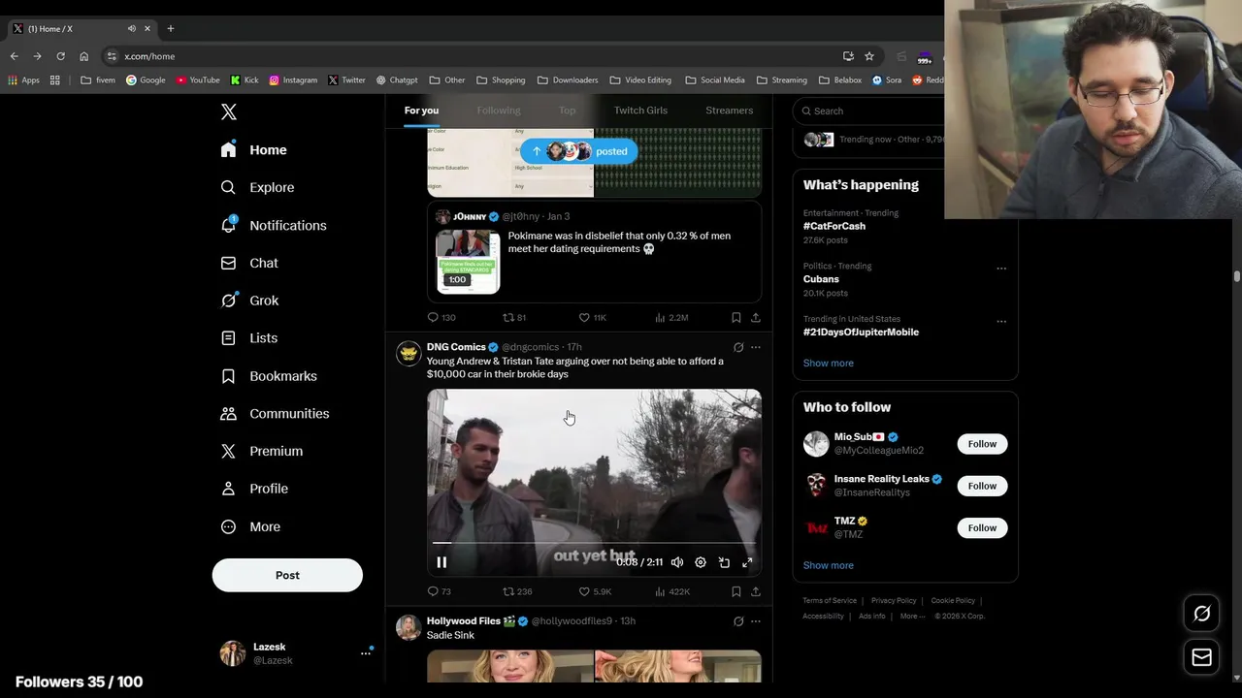Open floating messages envelope button

pos(1202,657)
